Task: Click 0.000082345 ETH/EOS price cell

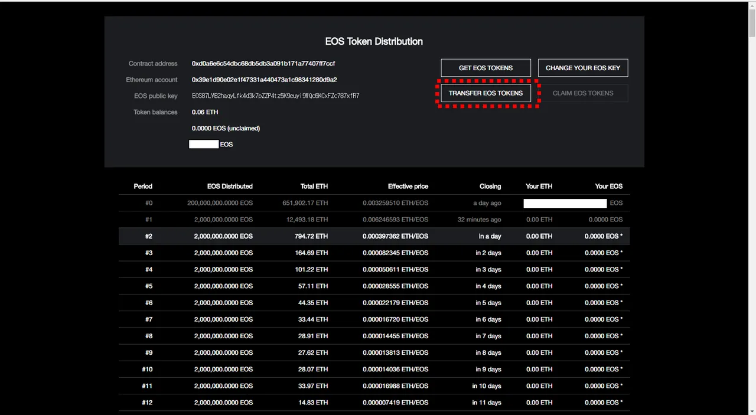Action: [x=396, y=253]
